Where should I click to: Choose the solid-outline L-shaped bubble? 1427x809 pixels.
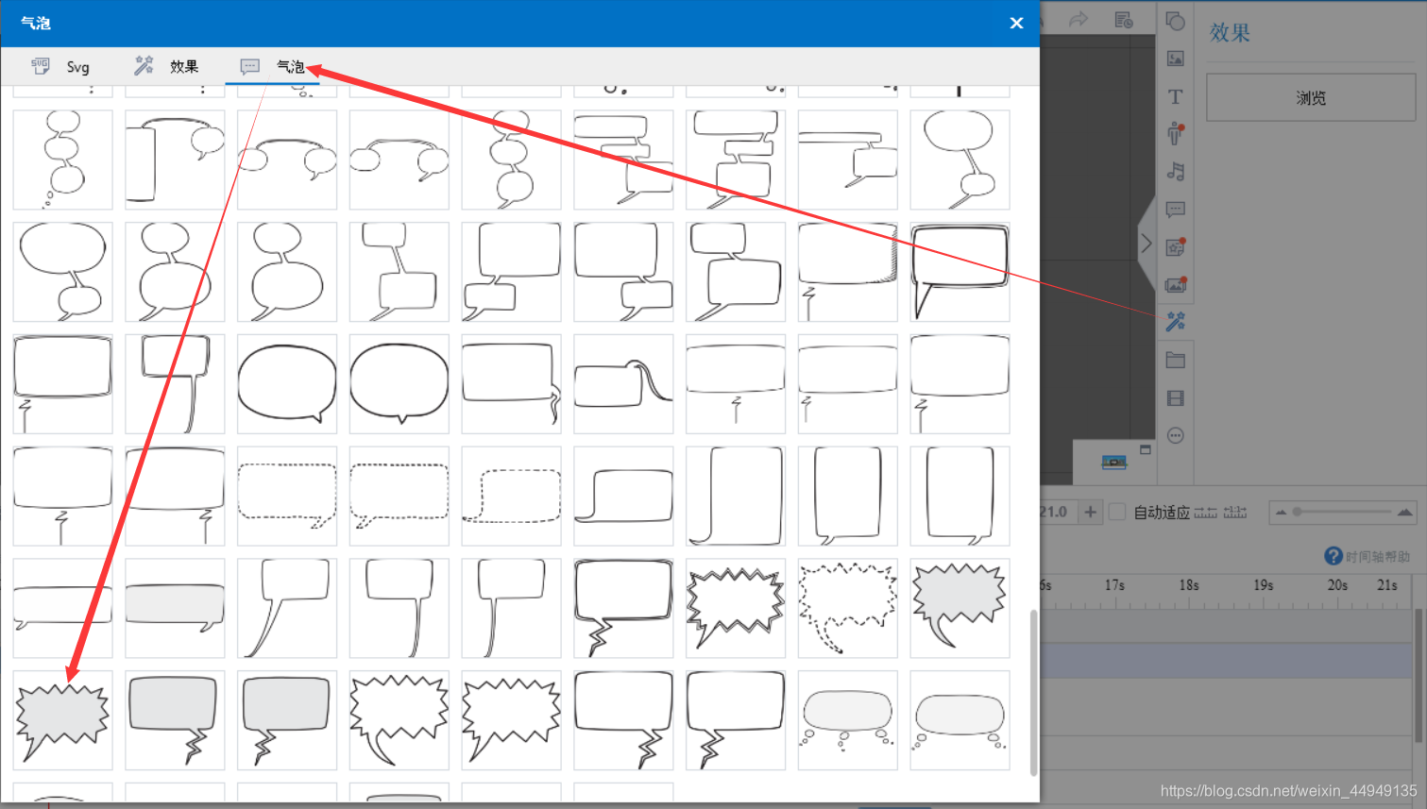point(623,497)
